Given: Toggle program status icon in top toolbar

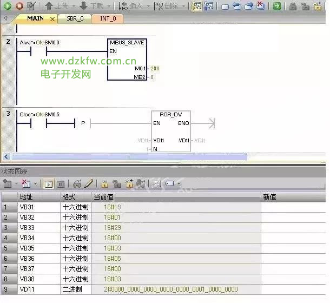Looking at the screenshot, I should (196, 6).
